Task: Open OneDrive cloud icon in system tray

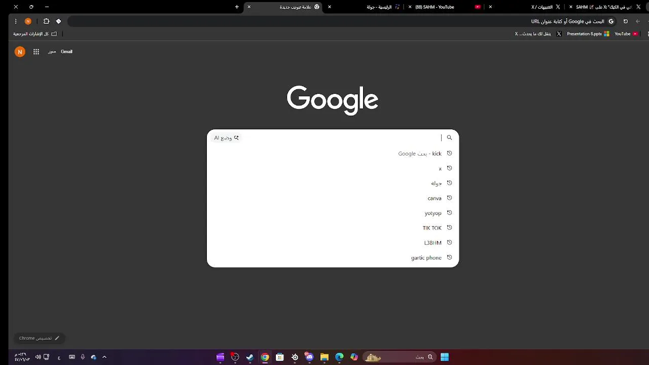Action: (93, 357)
